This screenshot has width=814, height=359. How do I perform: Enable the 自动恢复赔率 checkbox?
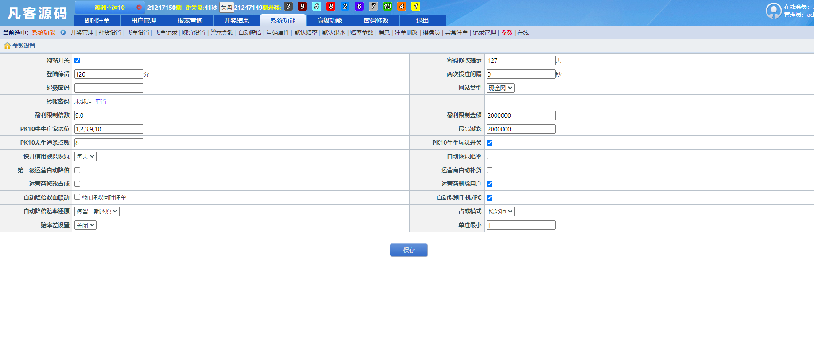coord(489,157)
